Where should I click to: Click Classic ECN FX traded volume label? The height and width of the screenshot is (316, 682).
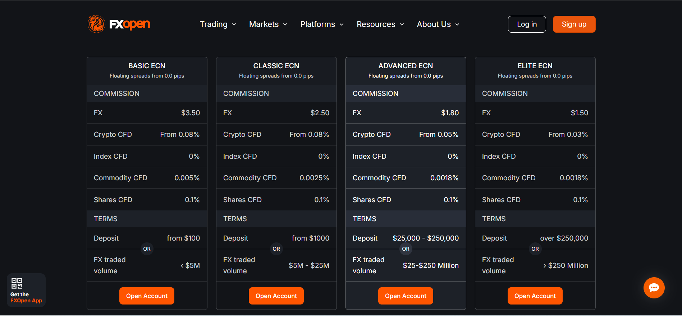click(x=239, y=265)
